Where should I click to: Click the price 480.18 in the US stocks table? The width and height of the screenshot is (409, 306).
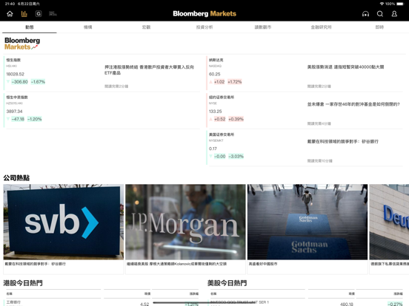coord(347,304)
